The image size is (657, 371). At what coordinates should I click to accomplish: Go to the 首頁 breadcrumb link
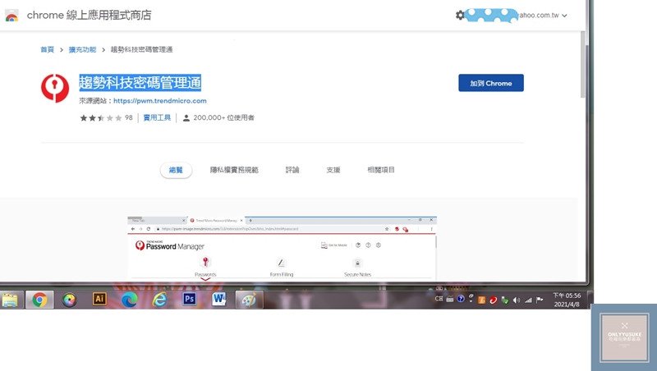[48, 49]
